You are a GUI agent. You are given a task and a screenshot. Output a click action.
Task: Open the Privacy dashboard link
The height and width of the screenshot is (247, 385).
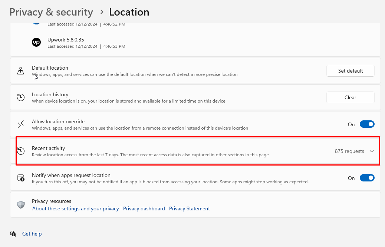click(144, 208)
